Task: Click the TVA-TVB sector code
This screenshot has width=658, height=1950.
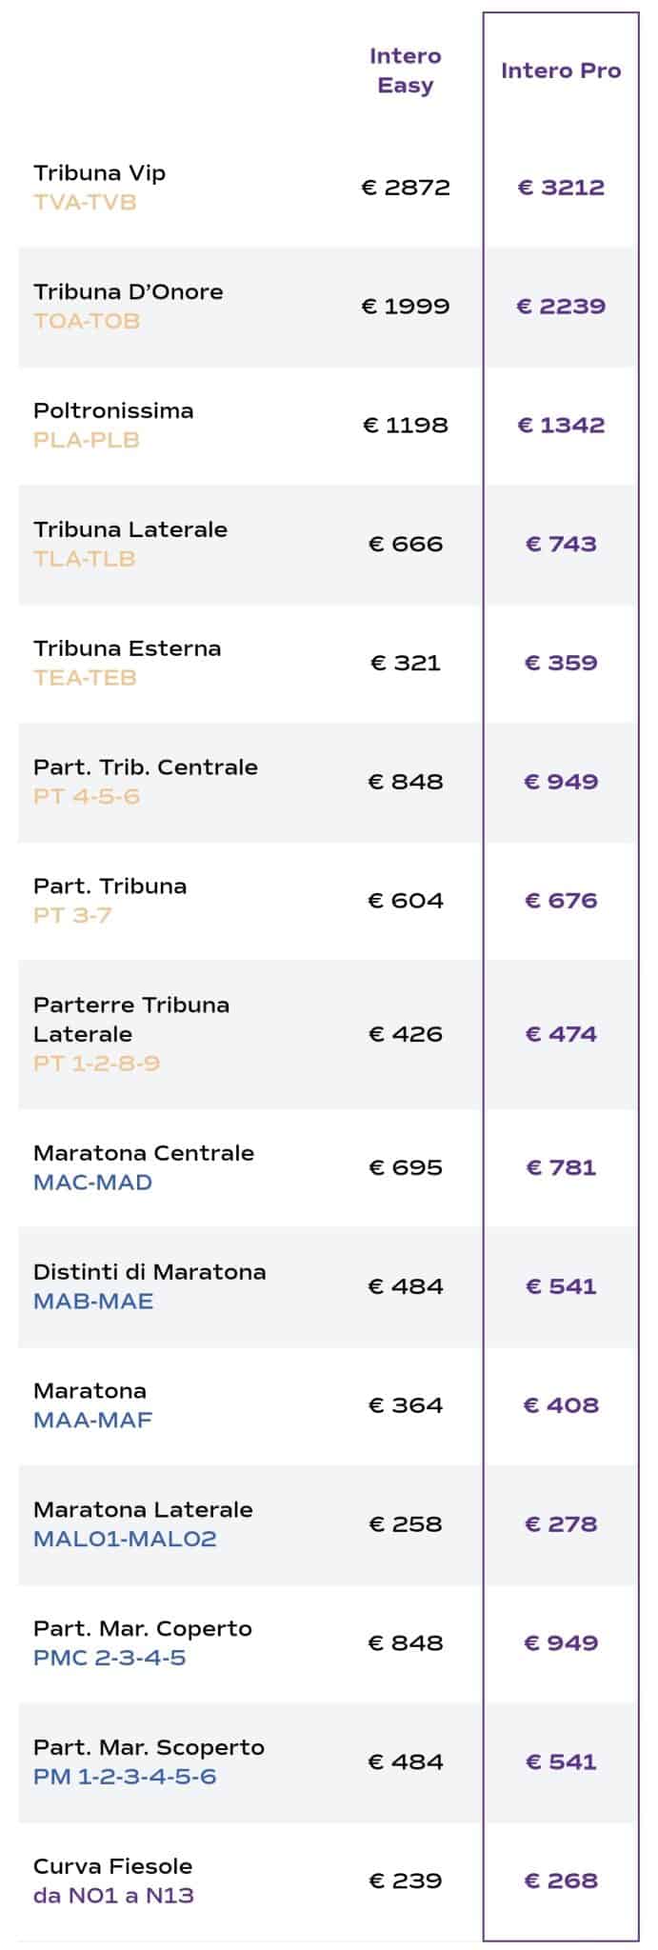Action: tap(85, 203)
